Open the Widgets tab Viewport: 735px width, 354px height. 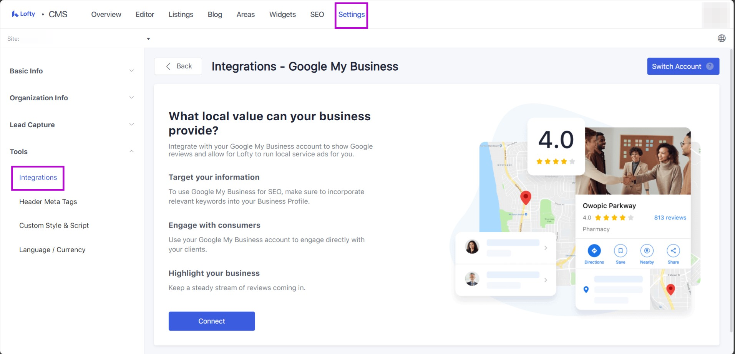(x=282, y=15)
